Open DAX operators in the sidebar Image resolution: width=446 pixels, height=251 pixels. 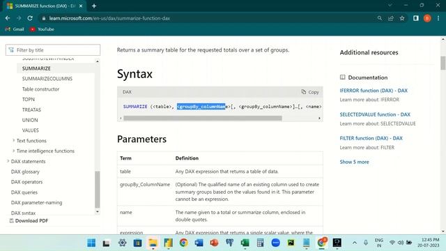[26, 182]
